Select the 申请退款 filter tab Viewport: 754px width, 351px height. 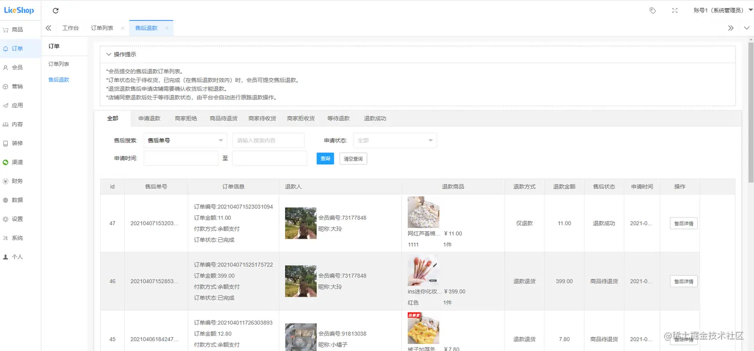[x=150, y=119]
